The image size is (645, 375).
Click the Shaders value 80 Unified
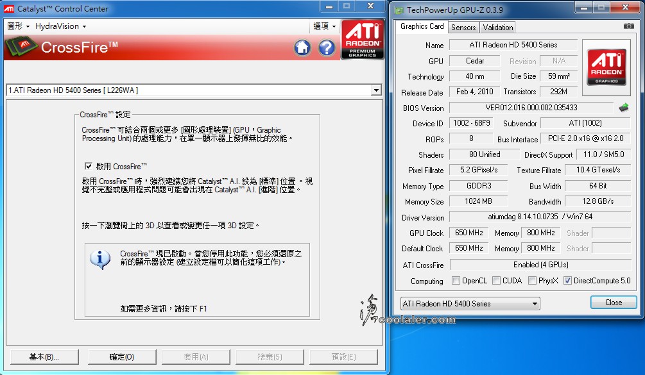pos(485,154)
